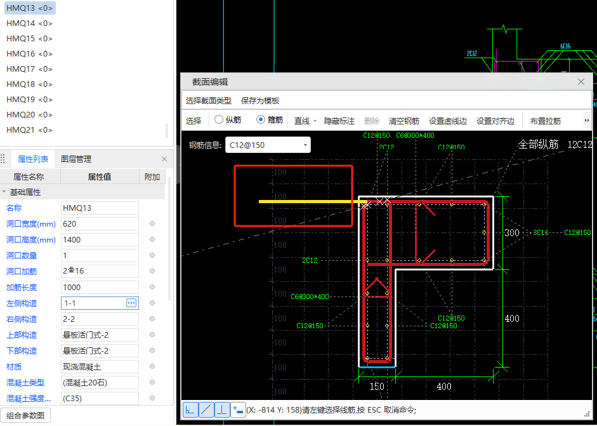597x426 pixels.
Task: Click the 附加 column header
Action: (x=152, y=176)
